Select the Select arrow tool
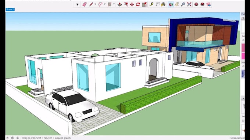Screen dimensions: 250x140 tap(78, 4)
